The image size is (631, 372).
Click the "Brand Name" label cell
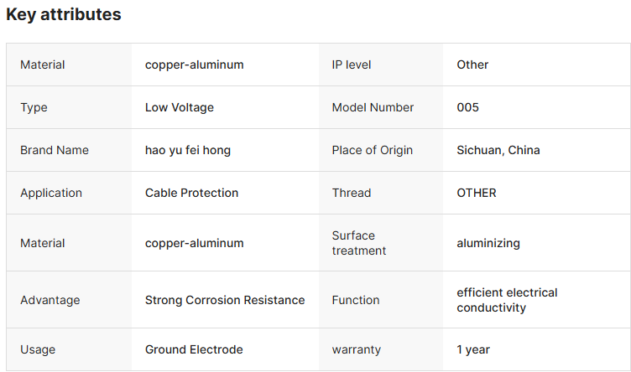tap(55, 150)
